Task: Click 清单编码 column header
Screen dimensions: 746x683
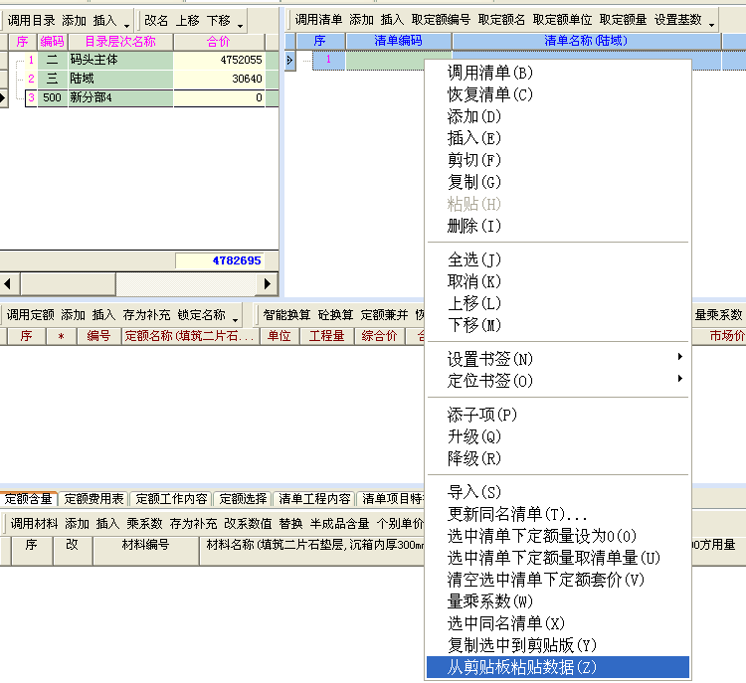Action: click(x=398, y=41)
